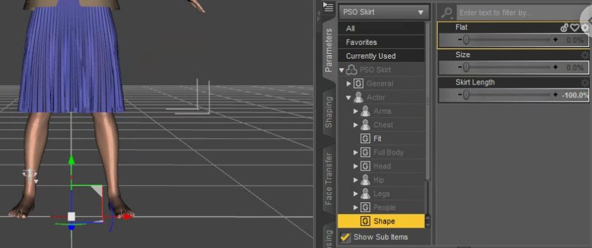The image size is (592, 248).
Task: Expand the Arms group in tree
Action: (355, 111)
